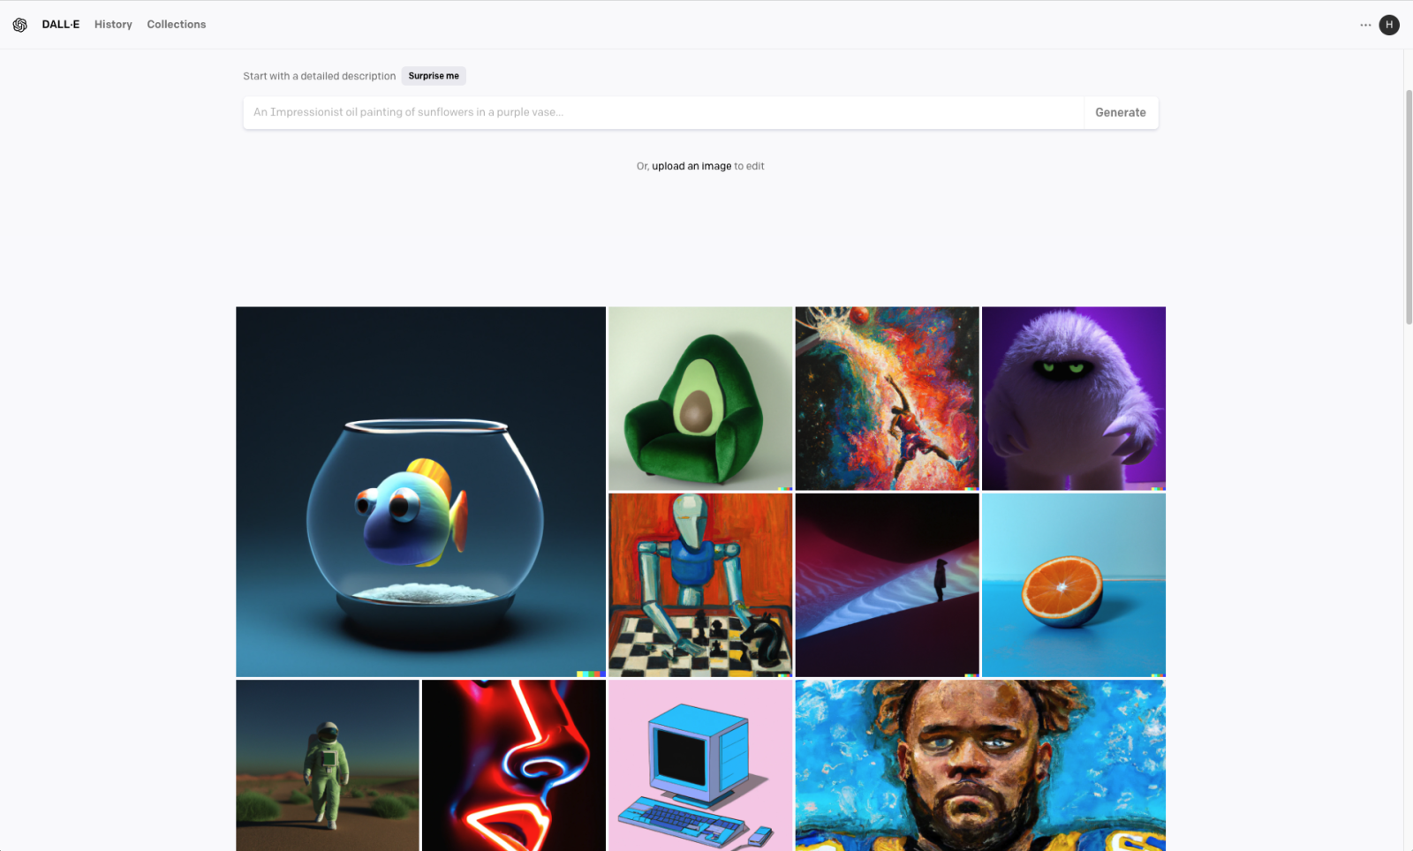Click the page vertical scrollbar thumb
This screenshot has width=1413, height=851.
point(1409,207)
